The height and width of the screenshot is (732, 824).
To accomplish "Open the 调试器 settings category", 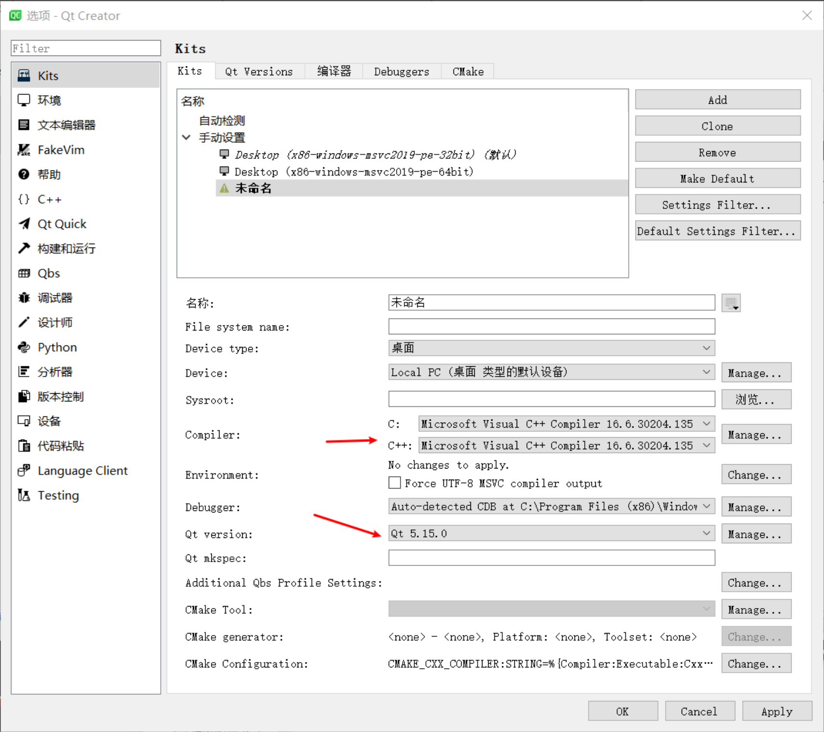I will point(85,298).
